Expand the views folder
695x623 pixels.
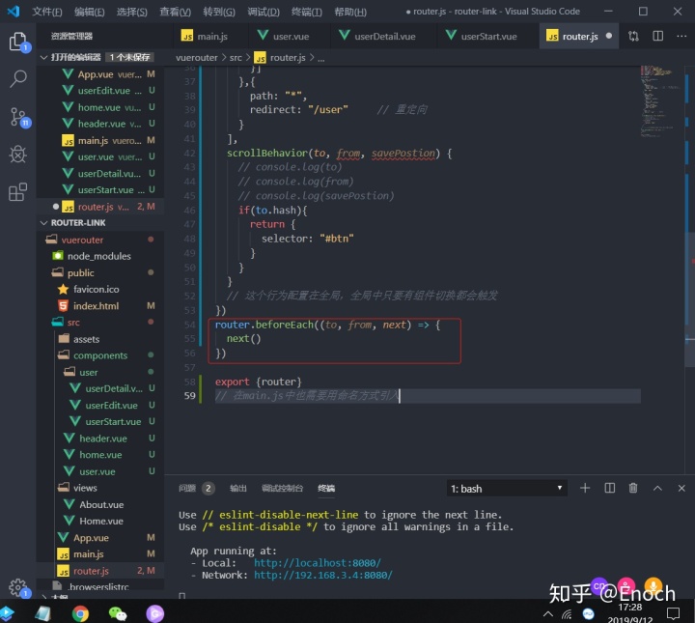85,488
